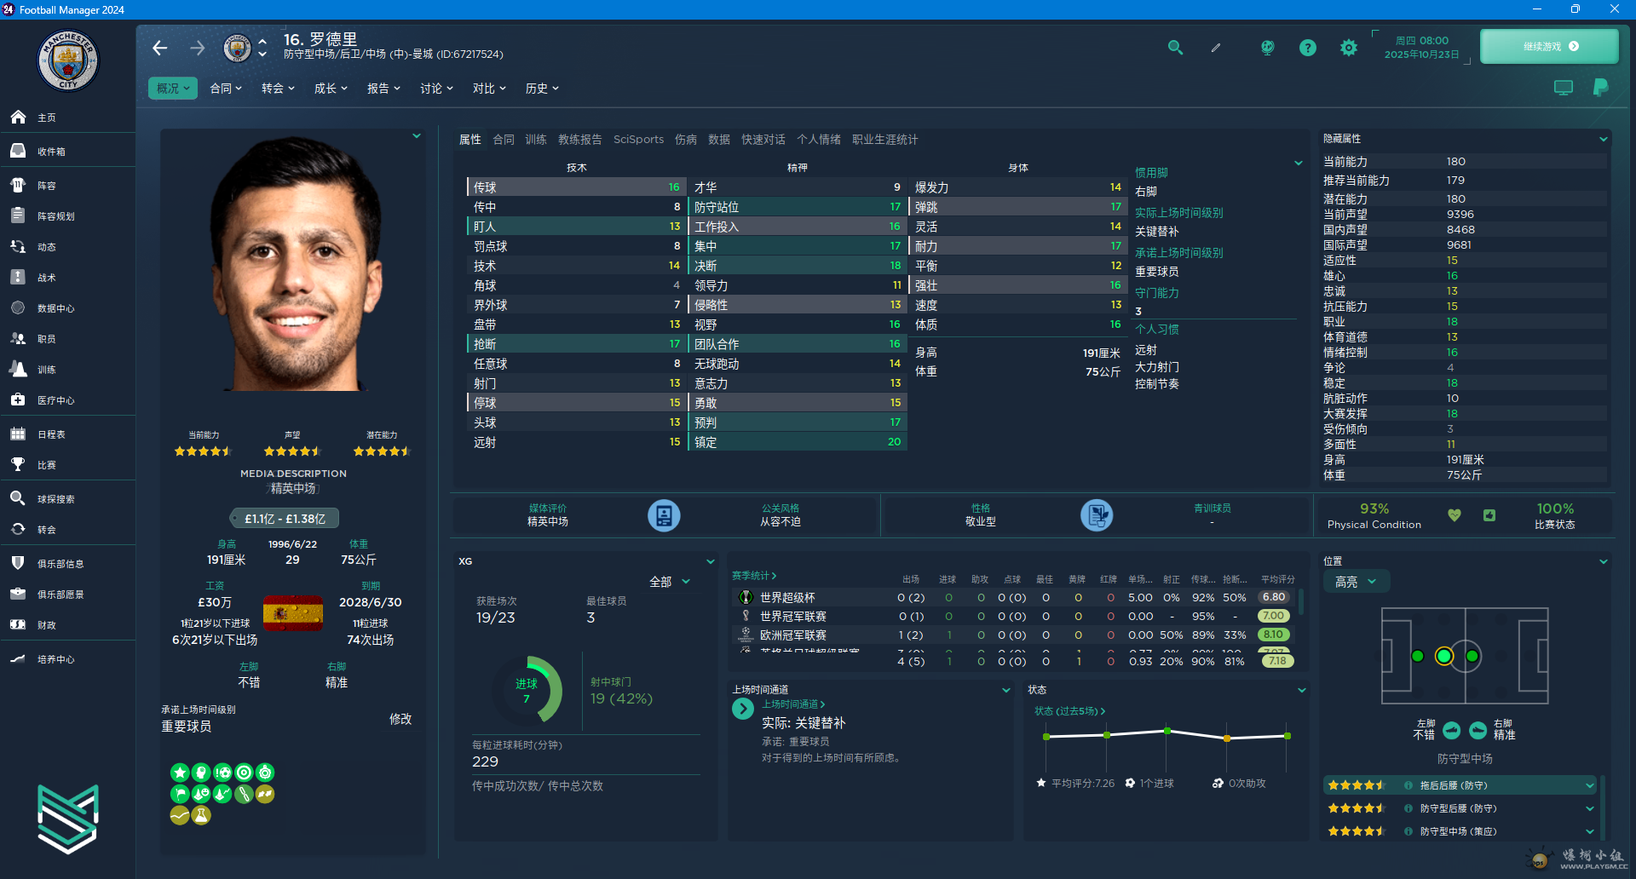
Task: Click the 修改 modify playing time button
Action: 400,719
